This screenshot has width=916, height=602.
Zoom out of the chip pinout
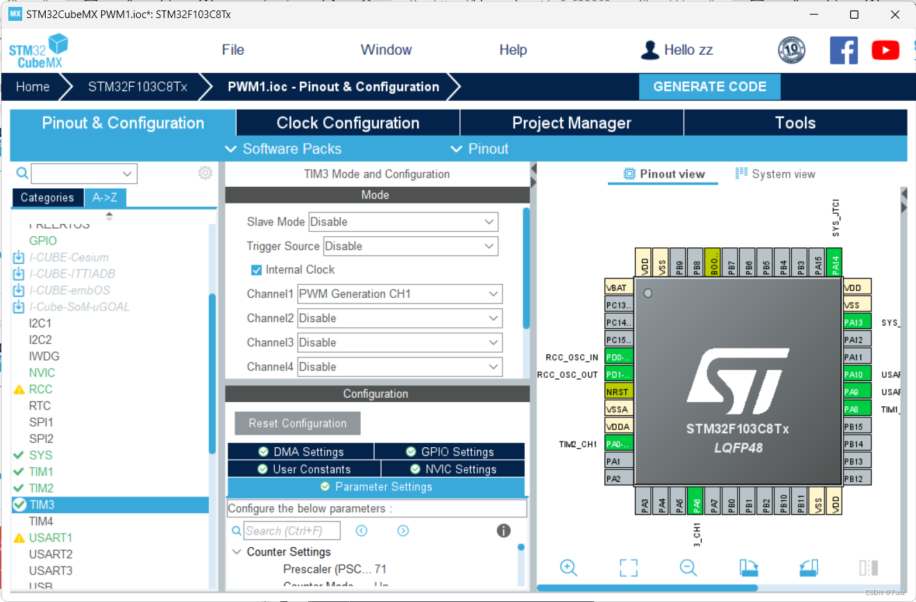tap(688, 567)
